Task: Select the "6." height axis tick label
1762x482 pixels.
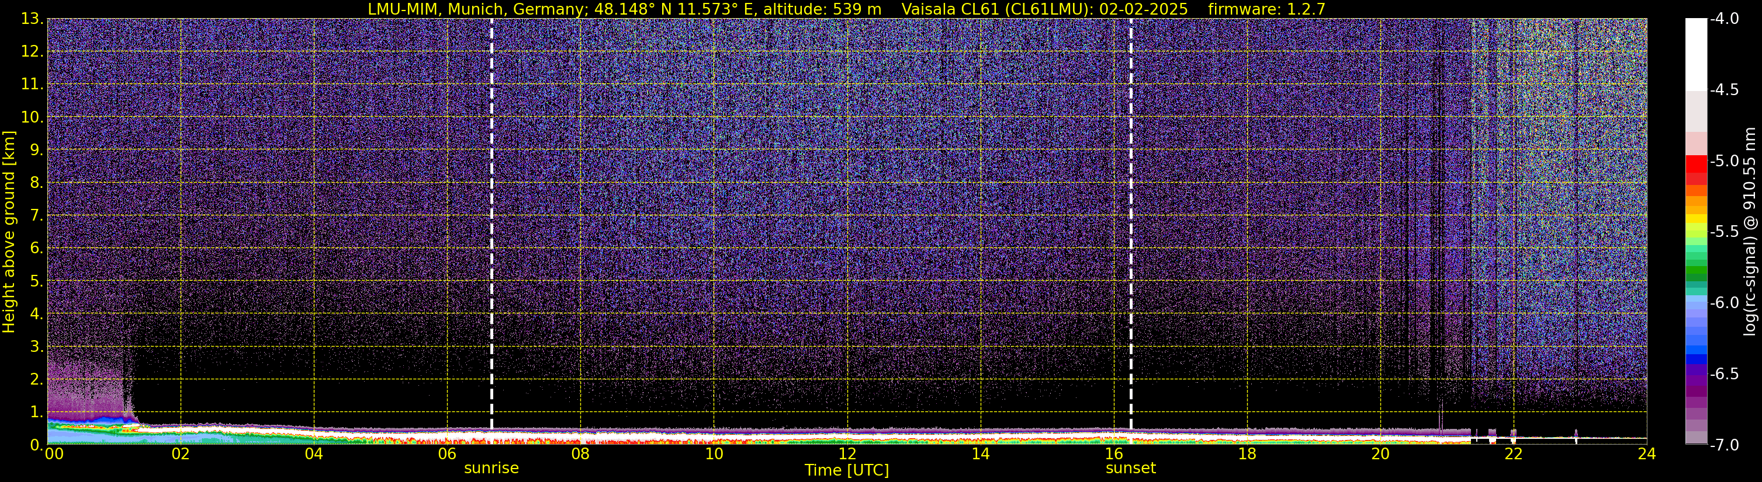Action: [37, 249]
